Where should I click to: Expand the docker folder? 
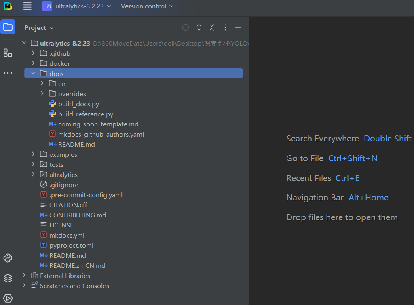tap(33, 63)
